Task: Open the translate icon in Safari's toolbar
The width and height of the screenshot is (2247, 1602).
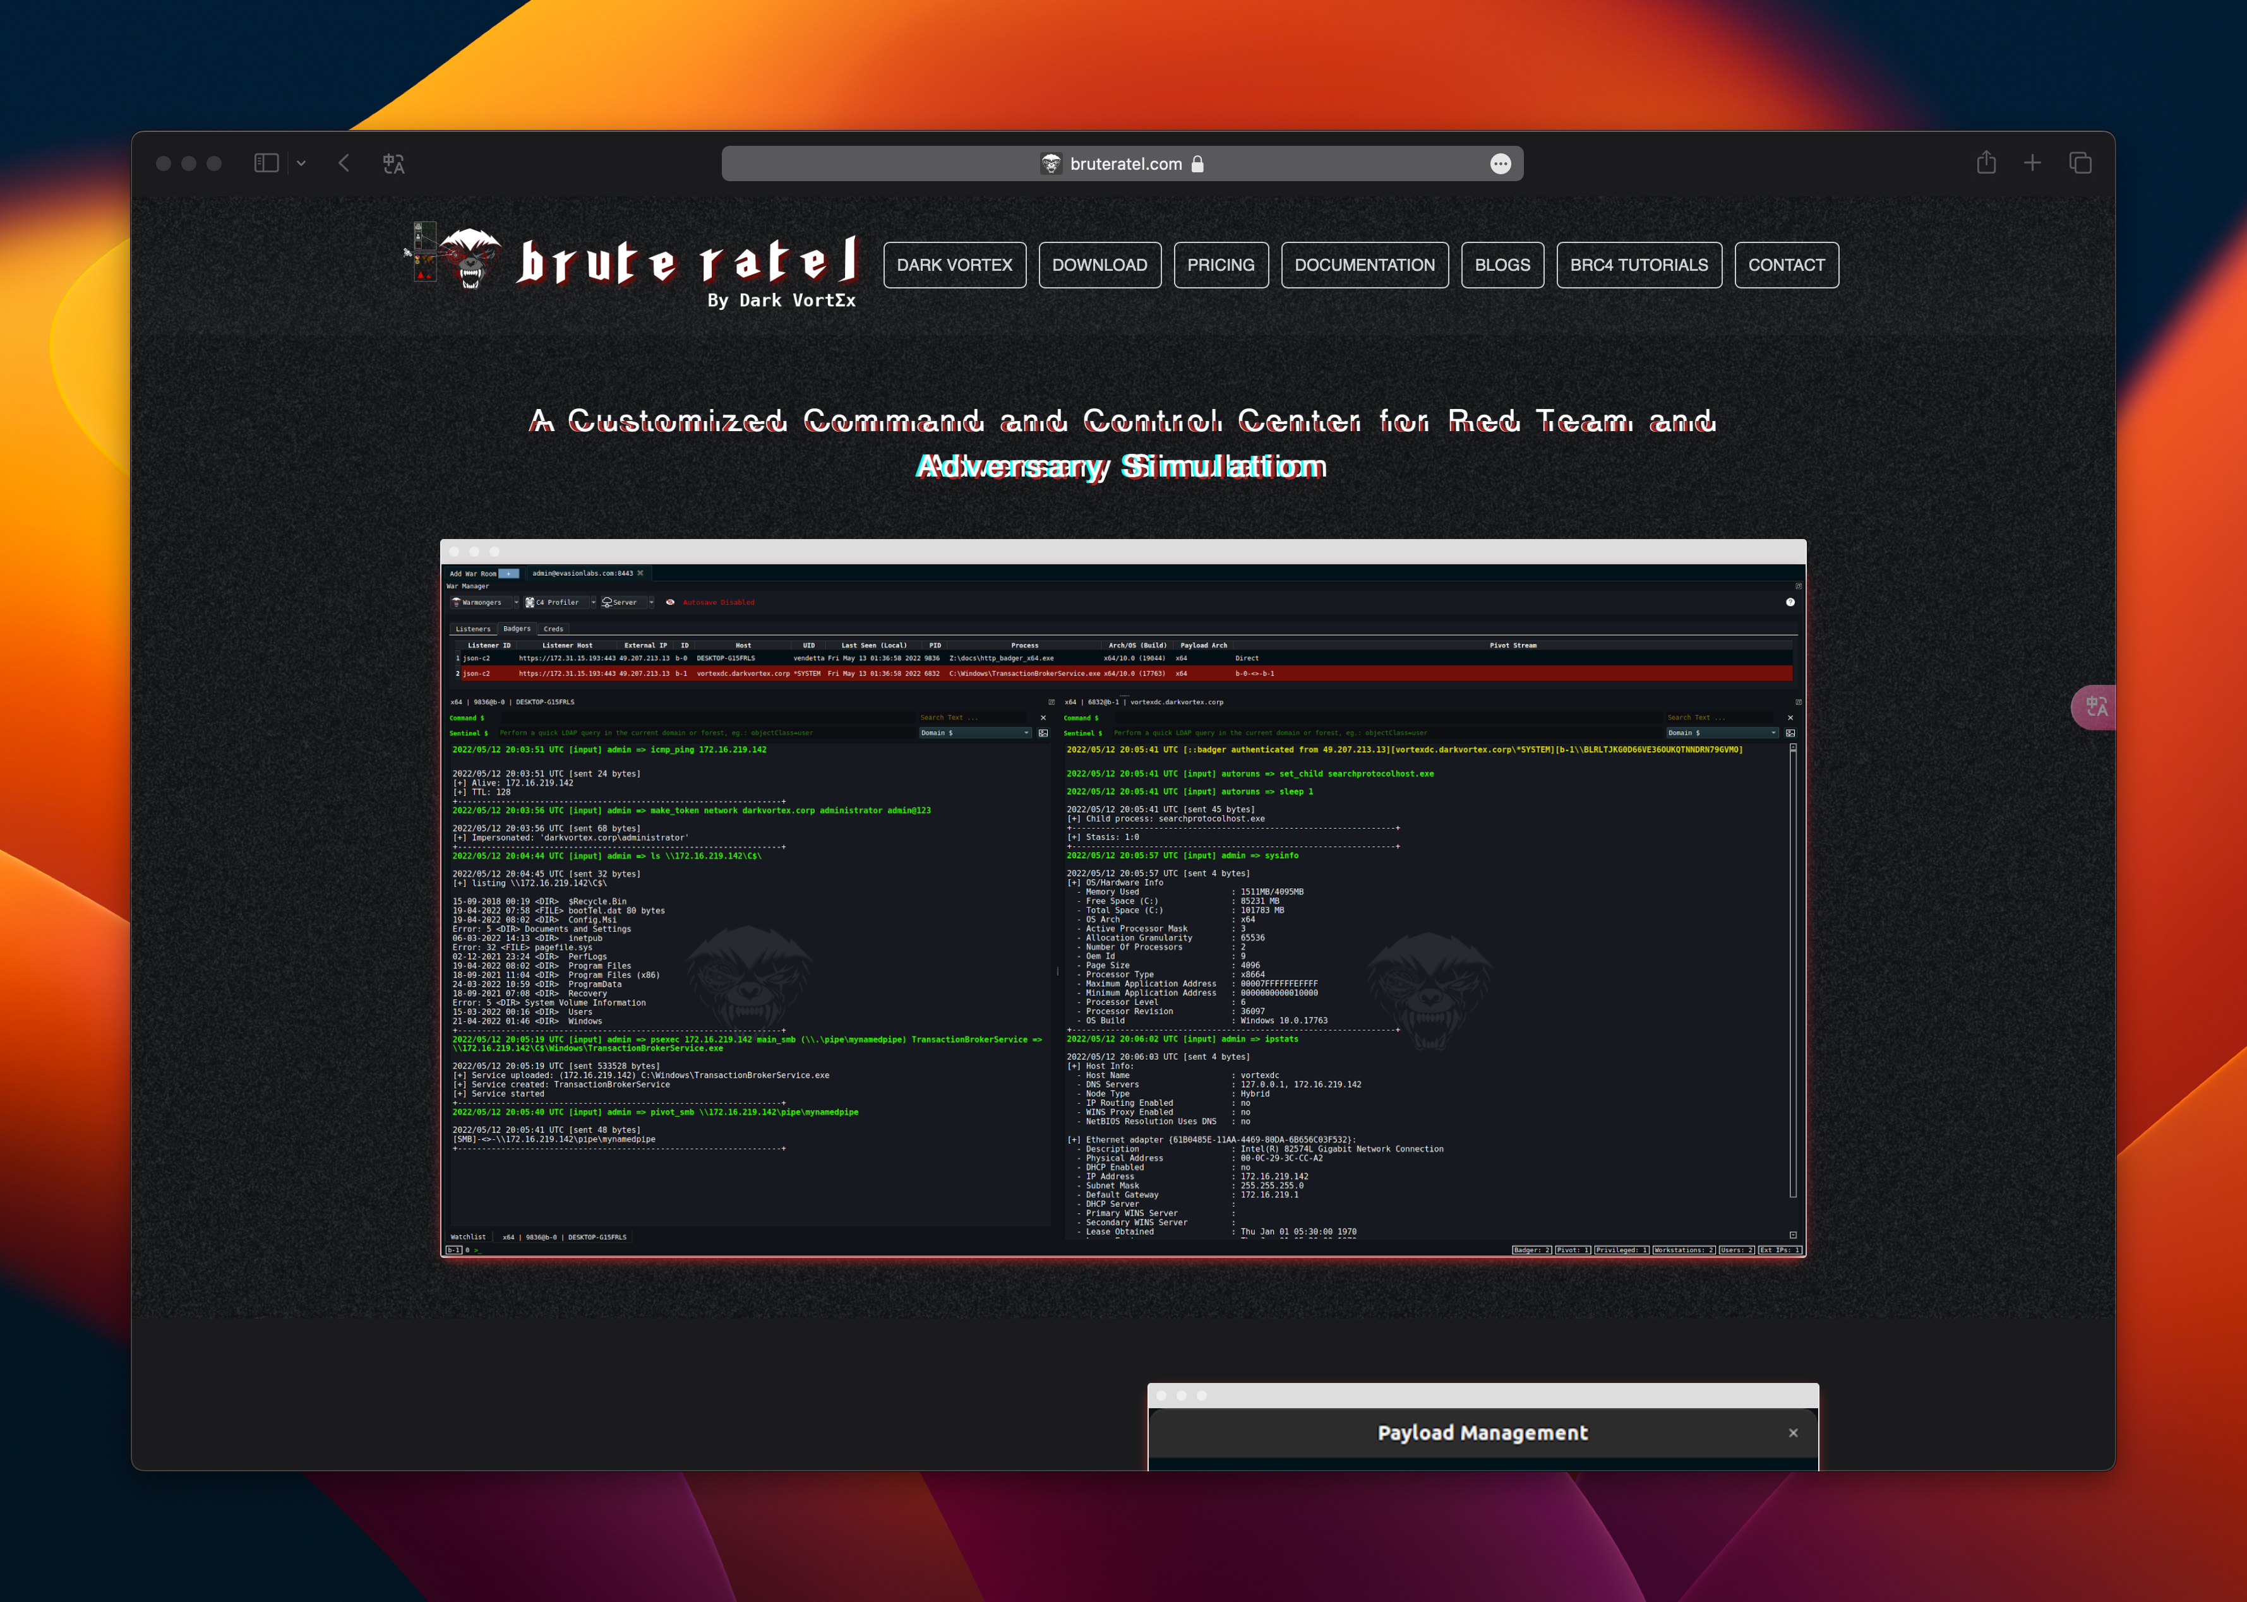Action: pos(393,163)
